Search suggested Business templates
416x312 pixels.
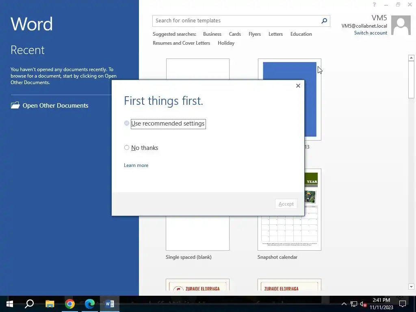tap(212, 34)
